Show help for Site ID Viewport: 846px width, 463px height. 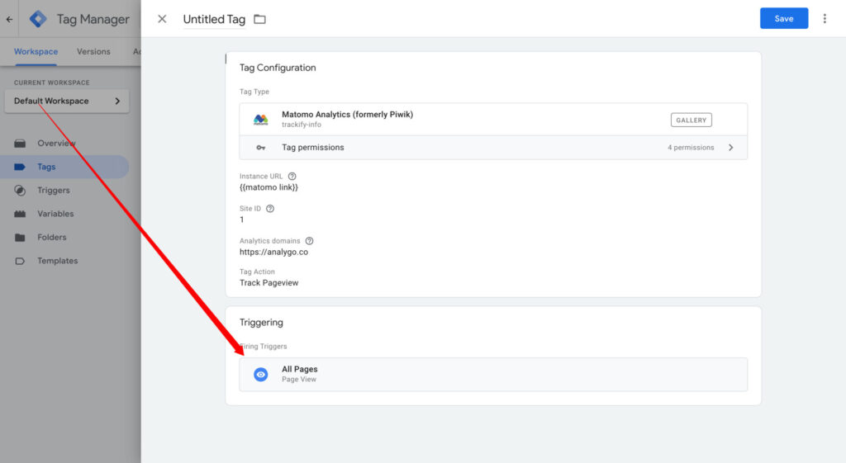click(x=270, y=209)
